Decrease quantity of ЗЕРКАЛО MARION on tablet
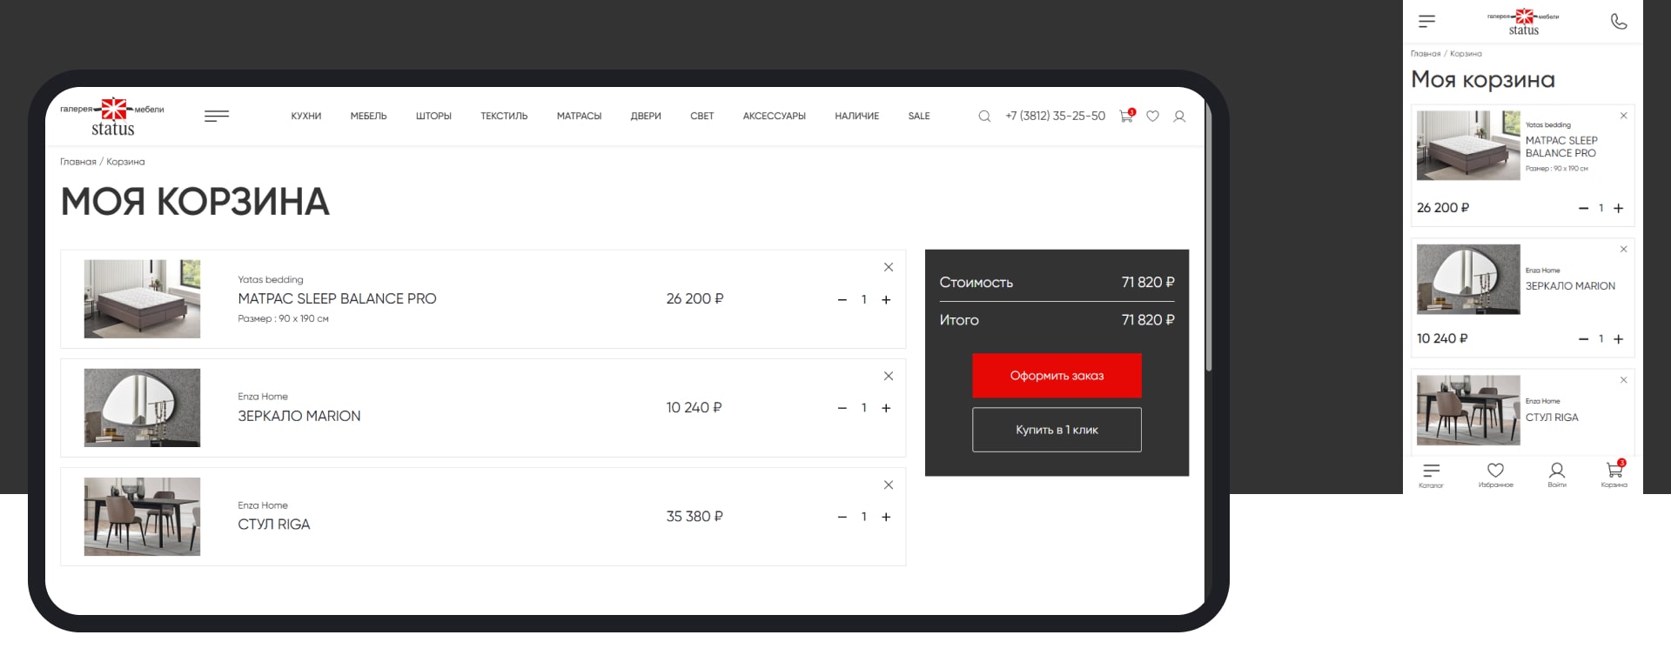The width and height of the screenshot is (1671, 655). coord(842,408)
